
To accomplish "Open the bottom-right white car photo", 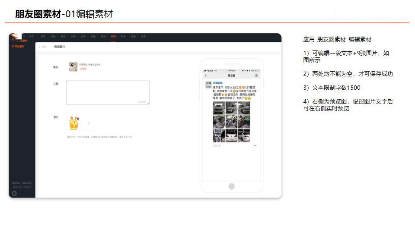I will (x=244, y=136).
